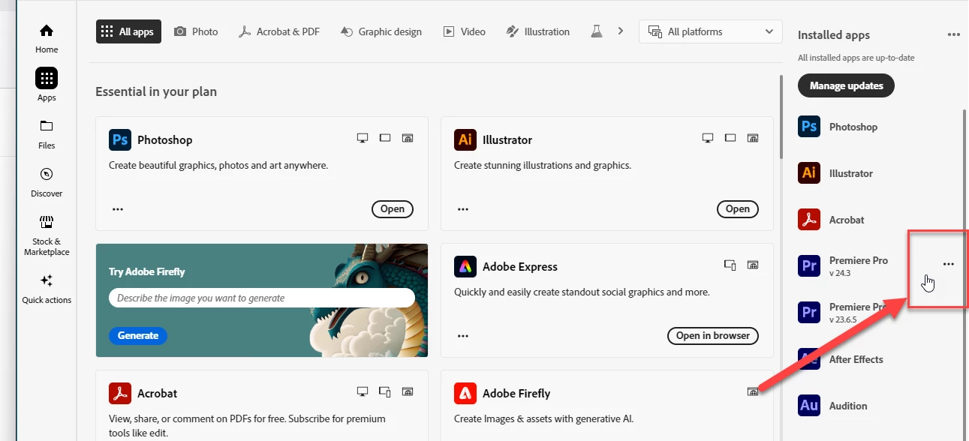
Task: Open more options for Photoshop card
Action: 118,209
